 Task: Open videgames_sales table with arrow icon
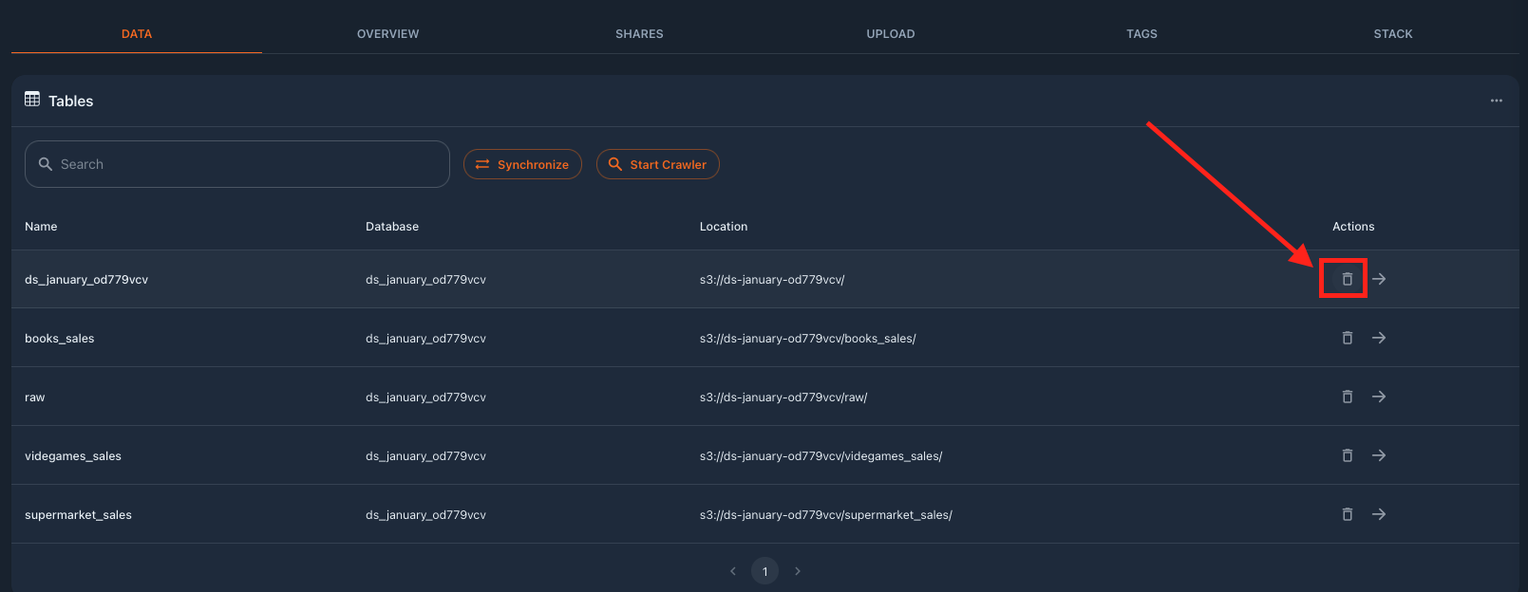(1379, 455)
